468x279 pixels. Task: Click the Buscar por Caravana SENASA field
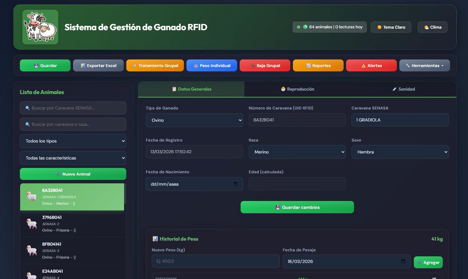[x=73, y=108]
